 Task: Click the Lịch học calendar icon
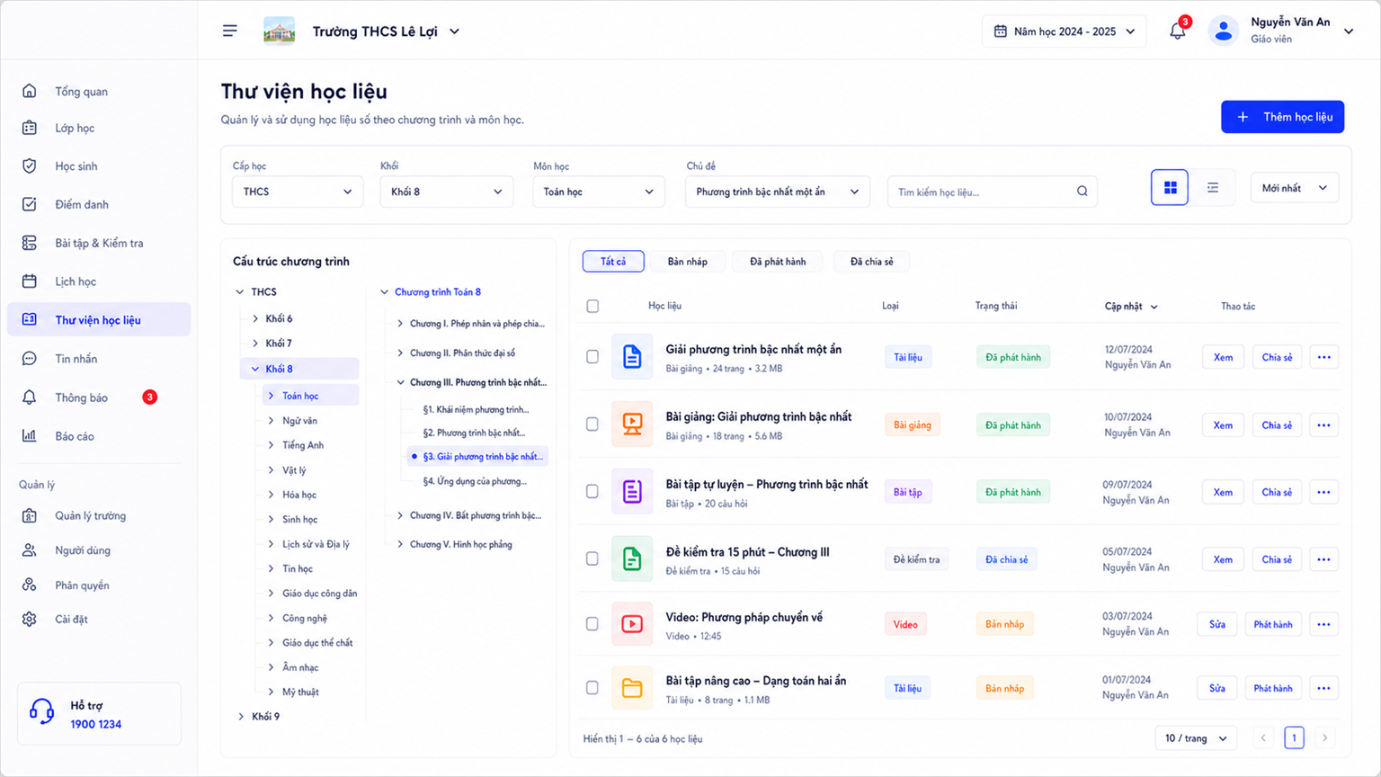pyautogui.click(x=30, y=281)
